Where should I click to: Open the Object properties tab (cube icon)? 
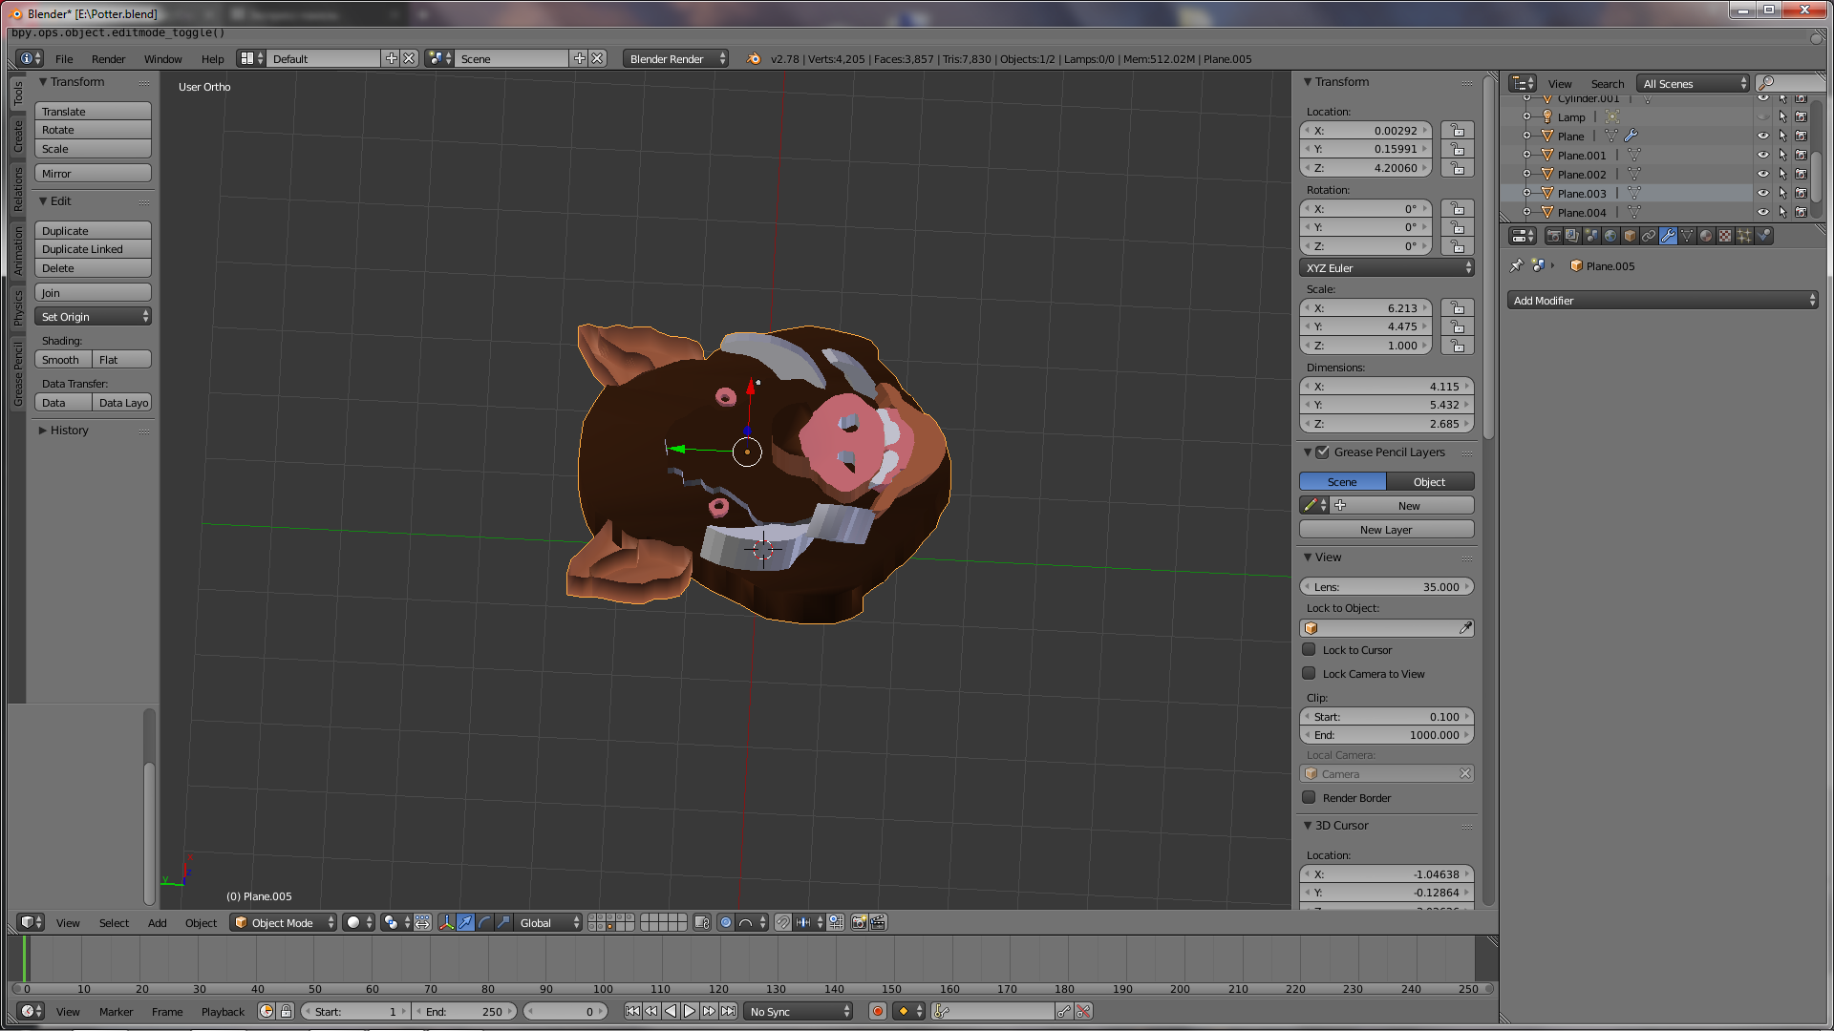[x=1630, y=236]
